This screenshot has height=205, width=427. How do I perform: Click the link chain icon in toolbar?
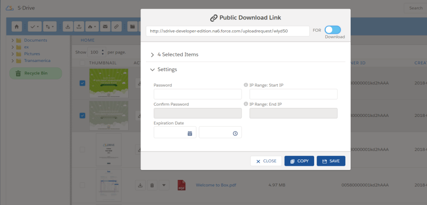tap(116, 27)
